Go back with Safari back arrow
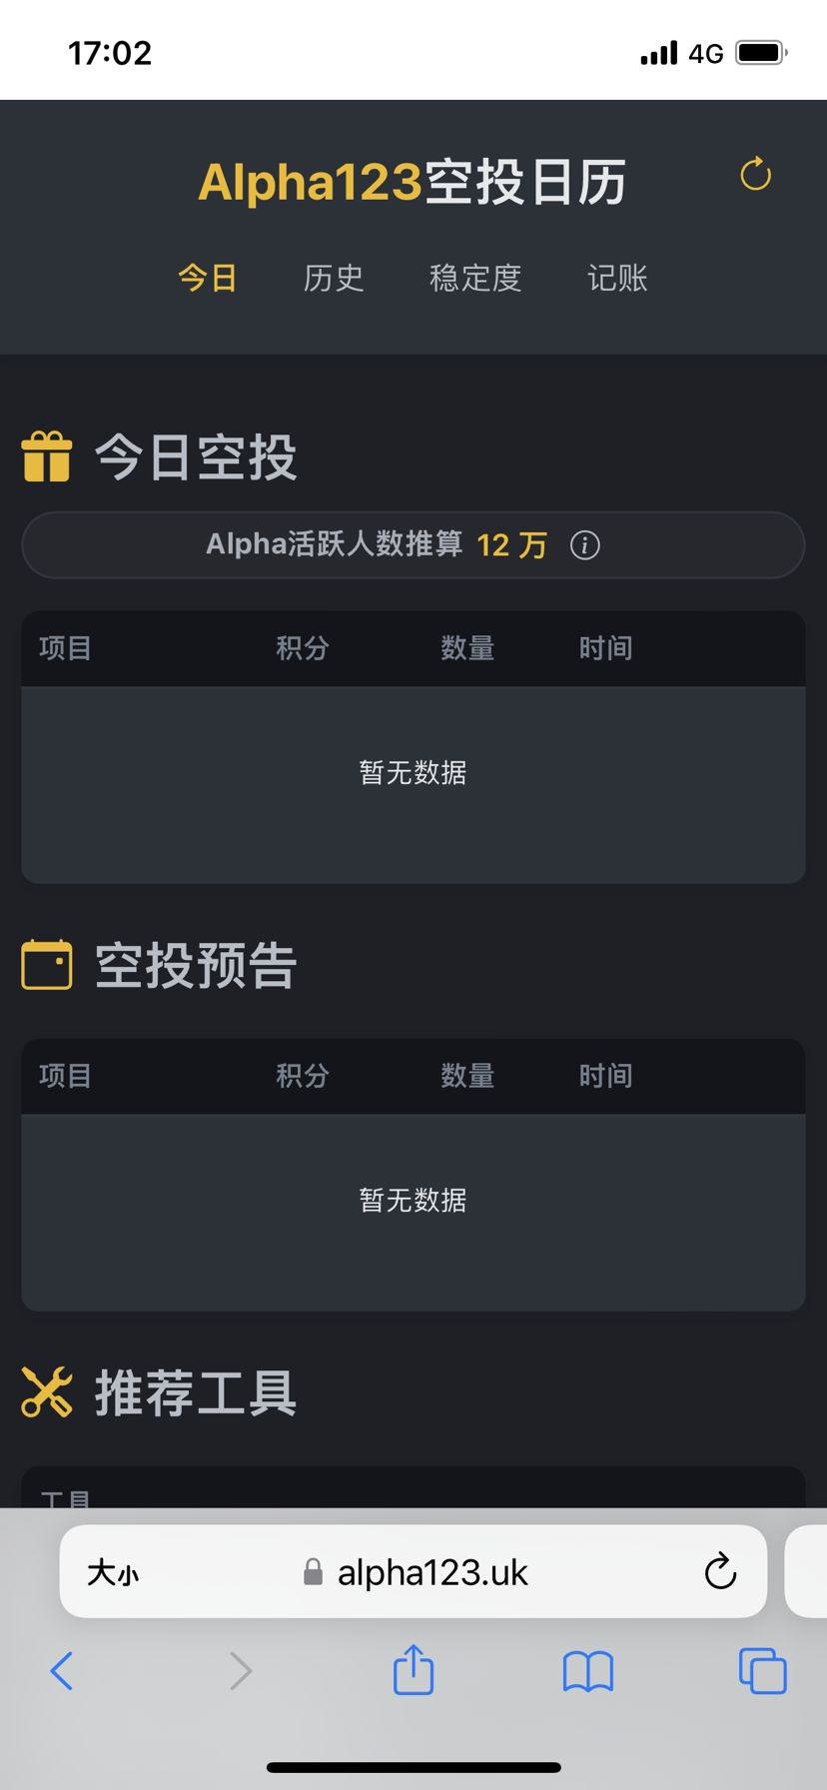827x1790 pixels. click(62, 1670)
